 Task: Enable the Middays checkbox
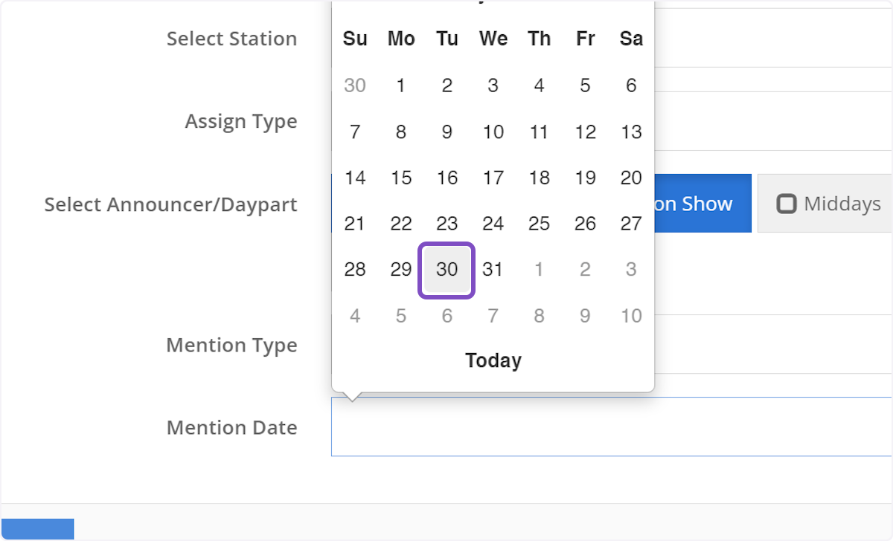click(788, 203)
